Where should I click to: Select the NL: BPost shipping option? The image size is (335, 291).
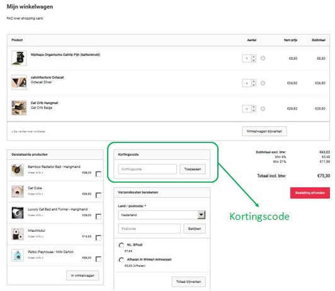[x=122, y=245]
